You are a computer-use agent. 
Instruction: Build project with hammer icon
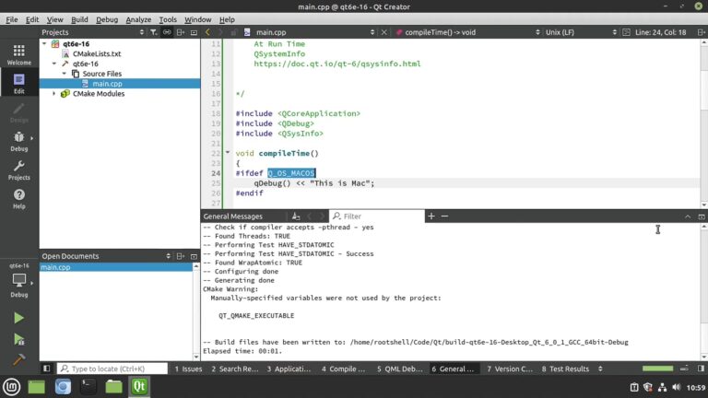click(x=18, y=359)
